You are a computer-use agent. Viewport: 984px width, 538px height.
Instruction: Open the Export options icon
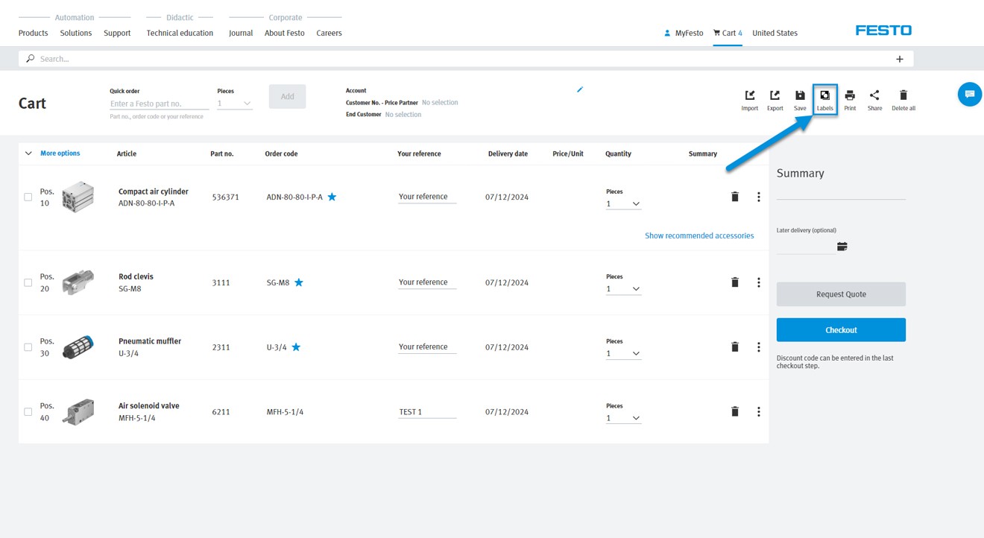click(775, 98)
